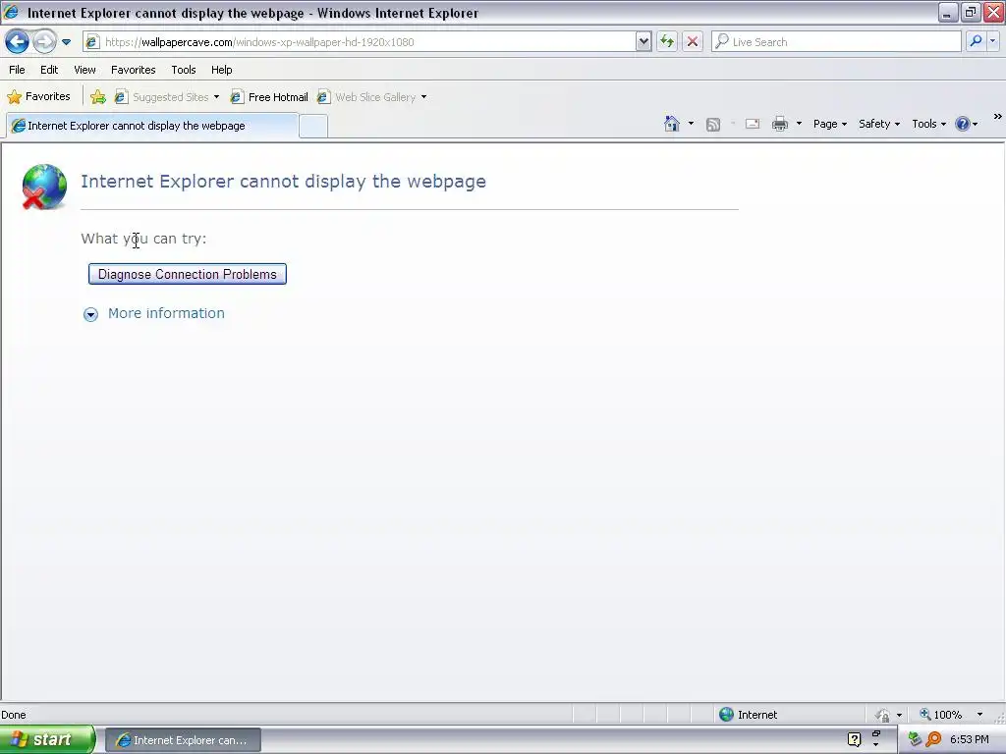Open the Edit menu

click(x=49, y=70)
